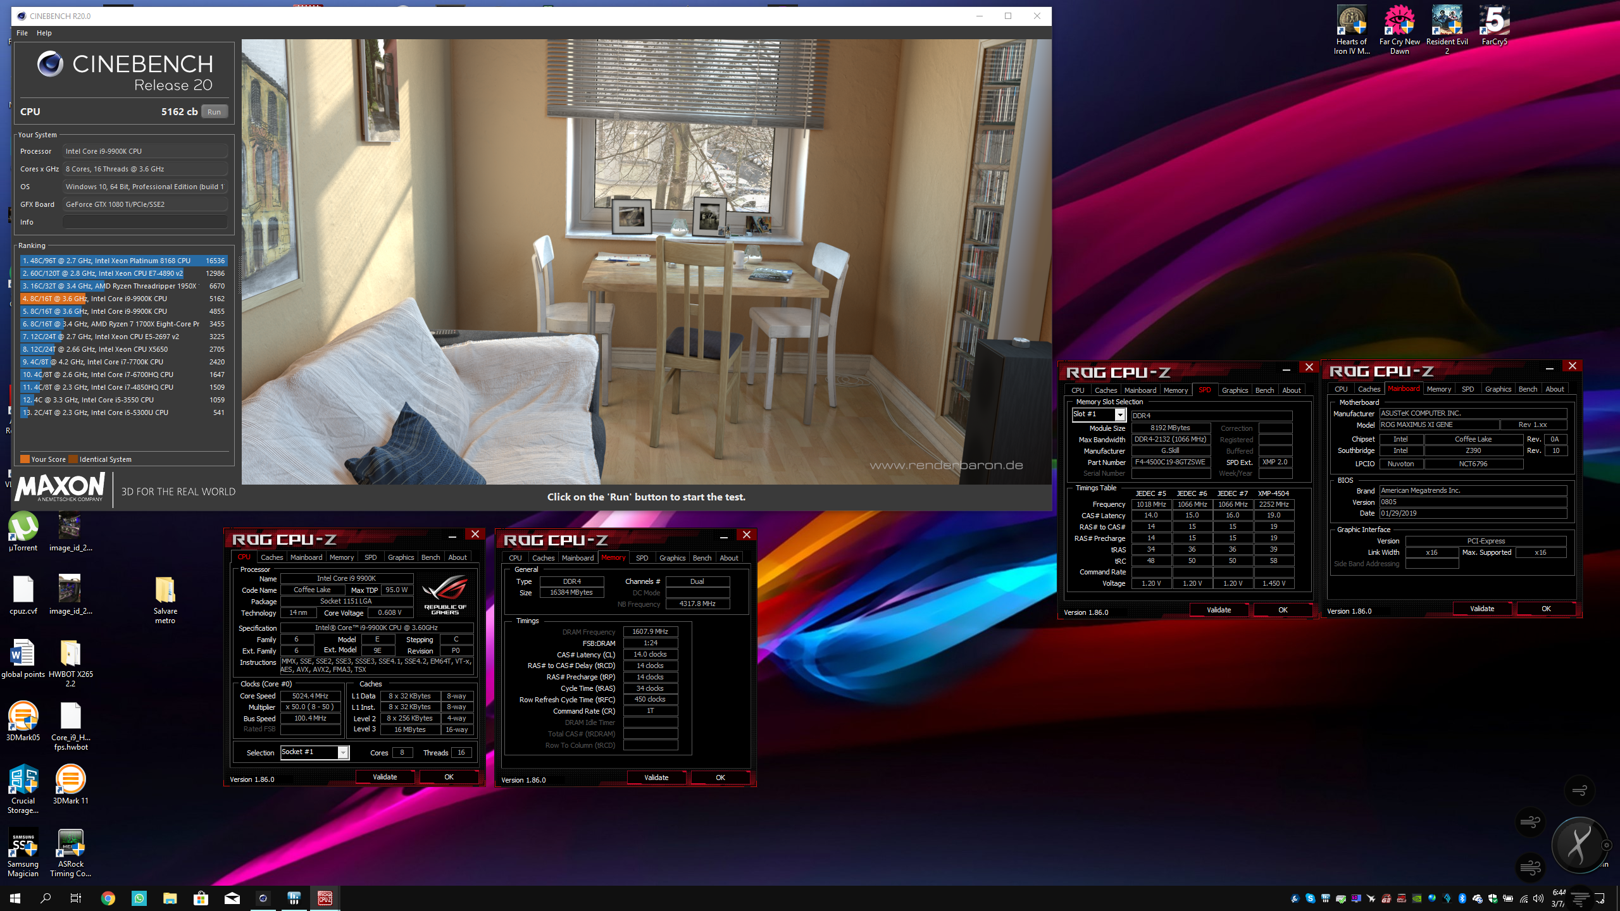Select the Samsung Magician desktop icon

coord(23,853)
